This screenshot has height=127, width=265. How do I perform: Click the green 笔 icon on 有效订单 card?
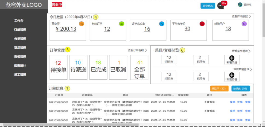[121, 24]
